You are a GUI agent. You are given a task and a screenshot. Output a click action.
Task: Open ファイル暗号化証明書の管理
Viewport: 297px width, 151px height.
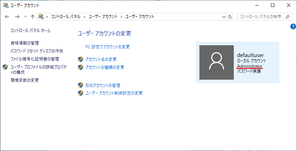point(35,59)
